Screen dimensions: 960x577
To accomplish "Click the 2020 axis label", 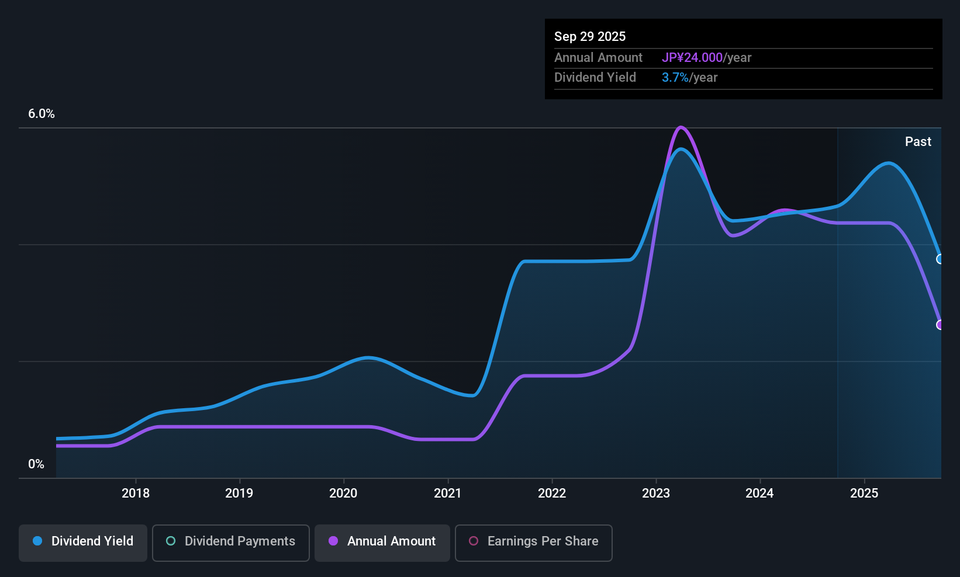I will 343,493.
